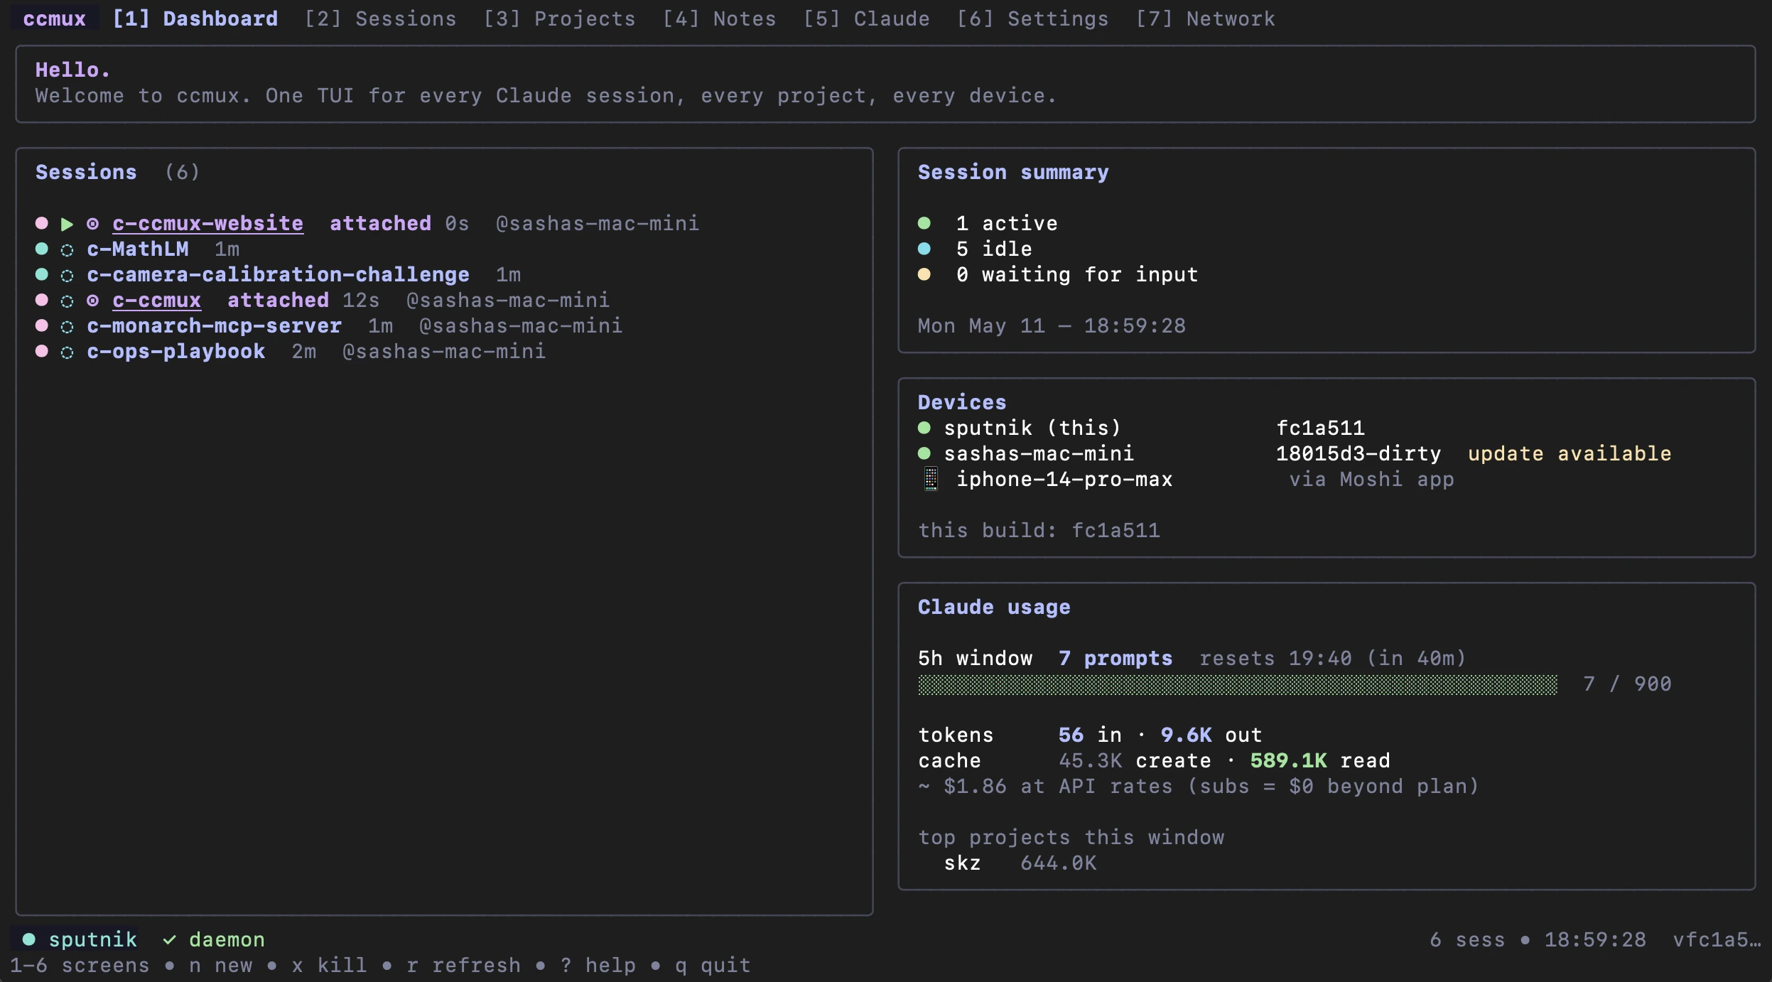Switch to the Dashboard tab
Viewport: 1772px width, 982px height.
(195, 18)
